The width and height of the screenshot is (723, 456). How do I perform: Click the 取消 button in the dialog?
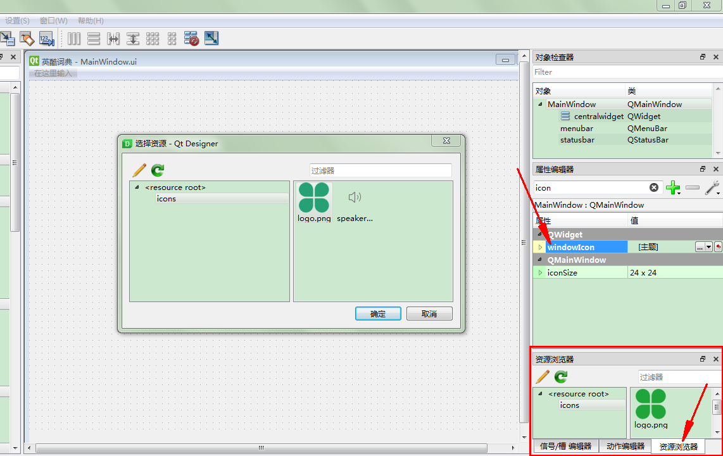click(x=429, y=313)
